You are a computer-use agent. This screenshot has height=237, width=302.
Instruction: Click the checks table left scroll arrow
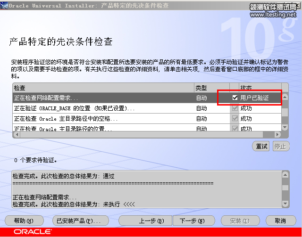point(17,134)
